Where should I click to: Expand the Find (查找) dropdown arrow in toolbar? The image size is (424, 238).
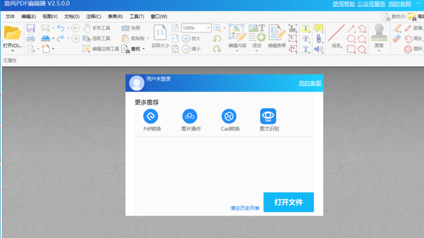pyautogui.click(x=143, y=49)
